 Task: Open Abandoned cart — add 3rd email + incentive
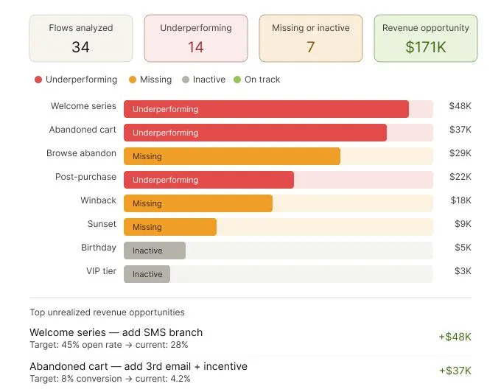(x=139, y=366)
